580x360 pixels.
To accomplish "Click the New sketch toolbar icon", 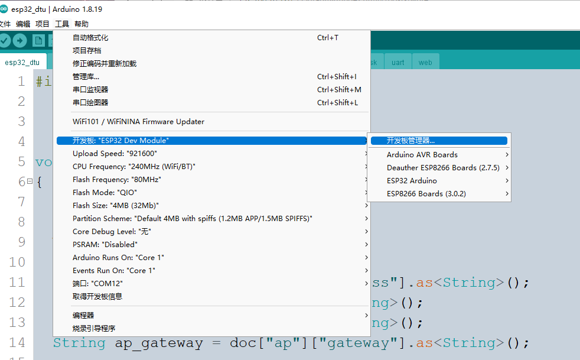I will 38,40.
